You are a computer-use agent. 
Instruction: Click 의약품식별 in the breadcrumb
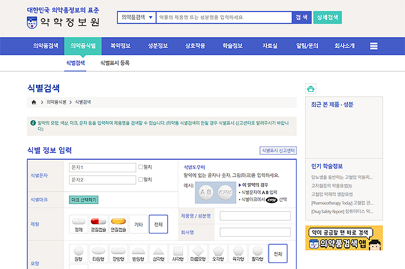56,102
